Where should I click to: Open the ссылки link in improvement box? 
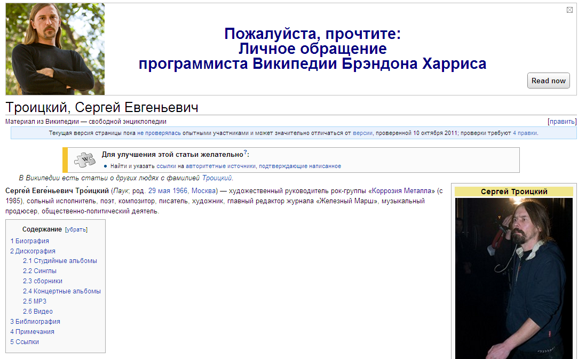click(167, 166)
